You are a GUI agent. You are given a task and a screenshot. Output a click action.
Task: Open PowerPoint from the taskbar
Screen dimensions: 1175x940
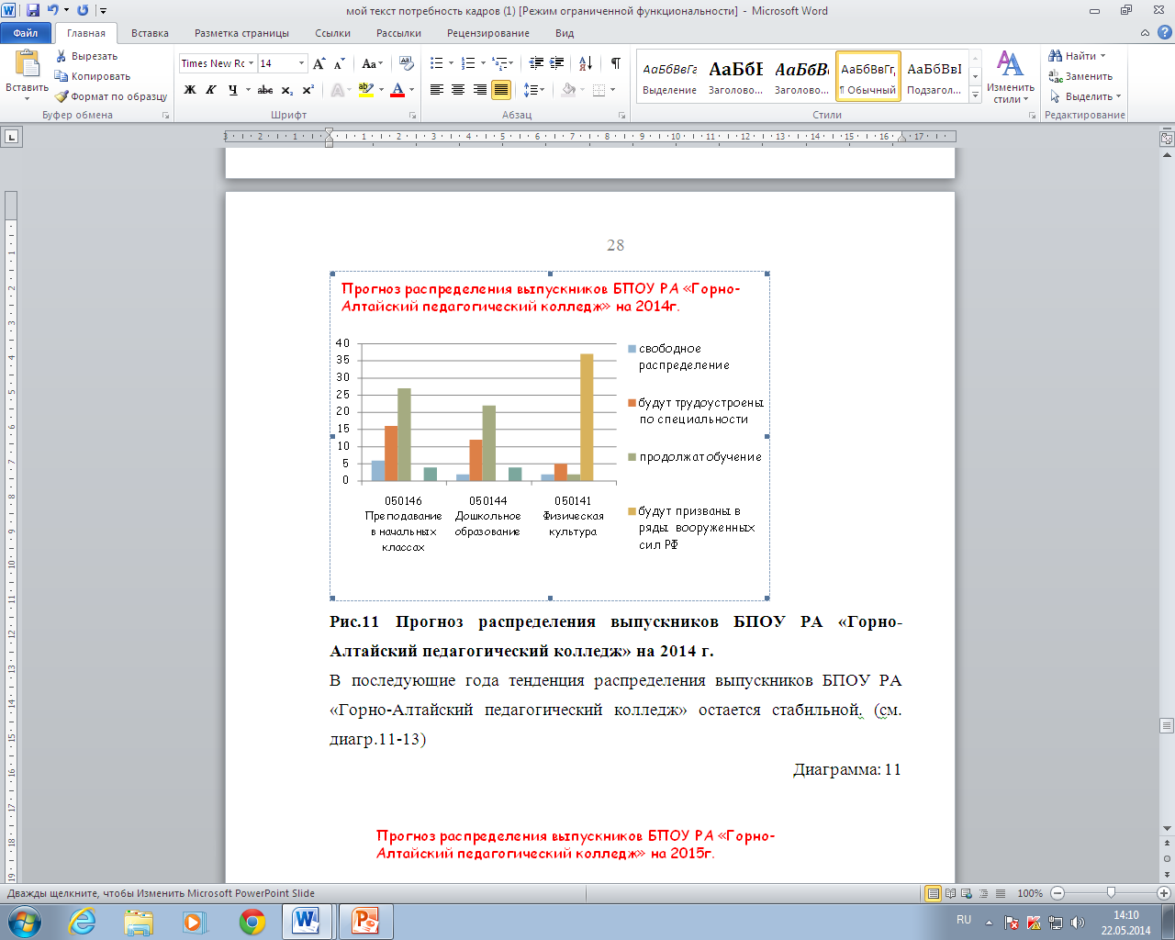365,921
